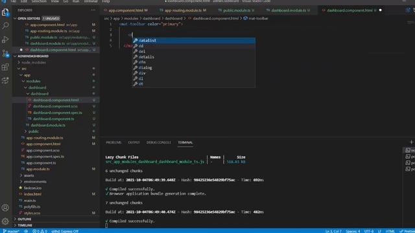Open the Help menu

(x=106, y=1)
